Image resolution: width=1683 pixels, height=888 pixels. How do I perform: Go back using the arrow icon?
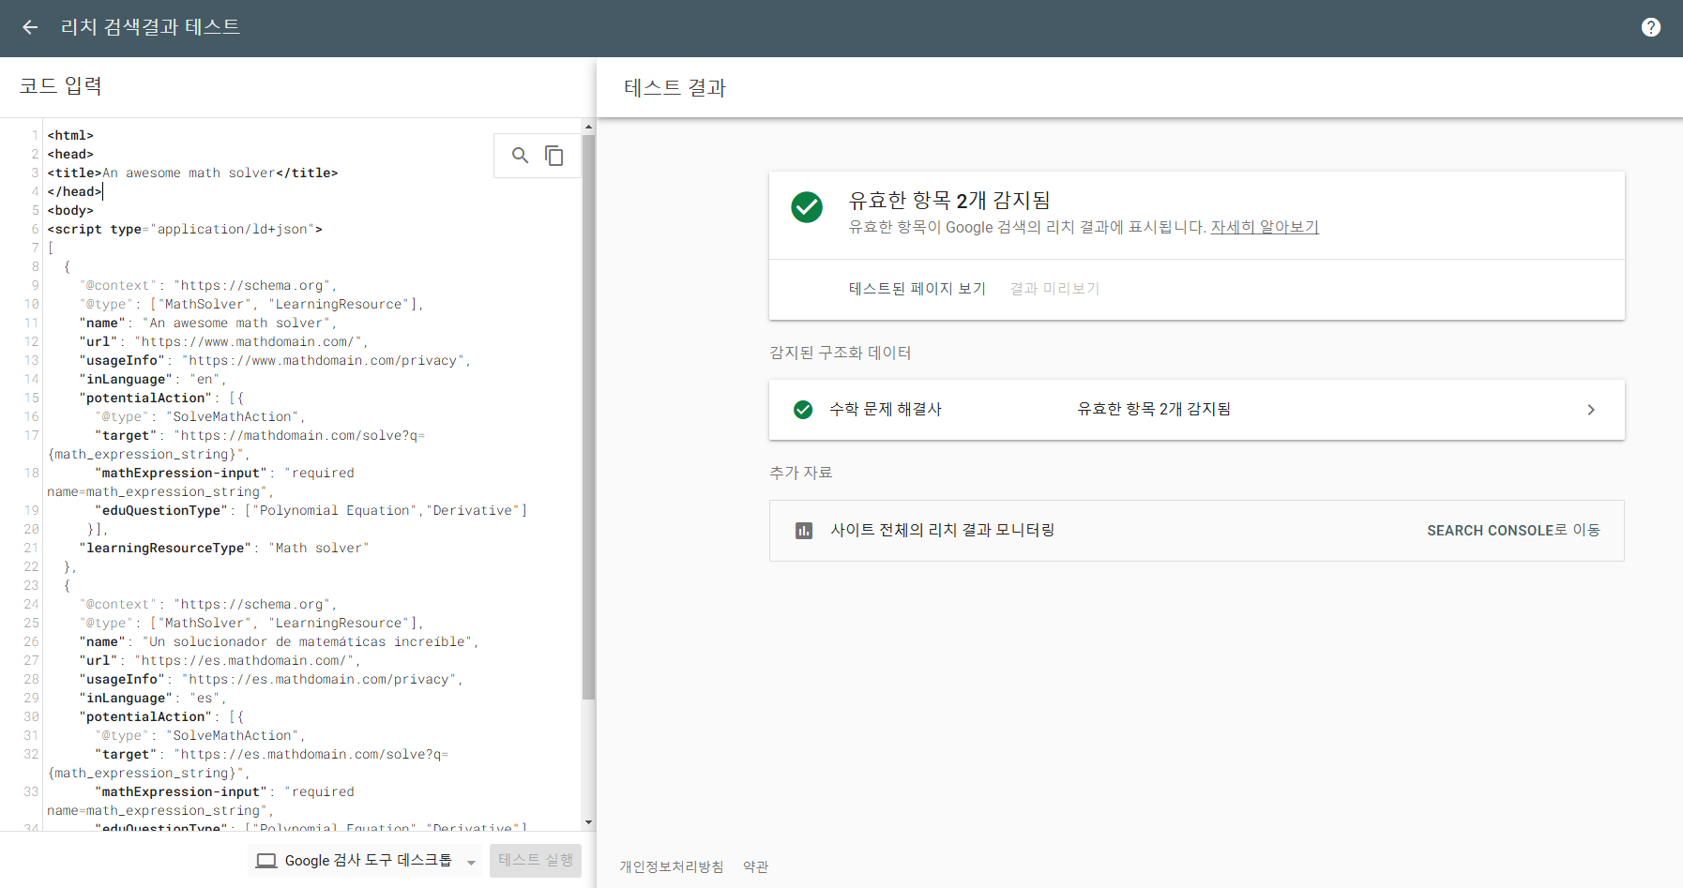coord(30,27)
